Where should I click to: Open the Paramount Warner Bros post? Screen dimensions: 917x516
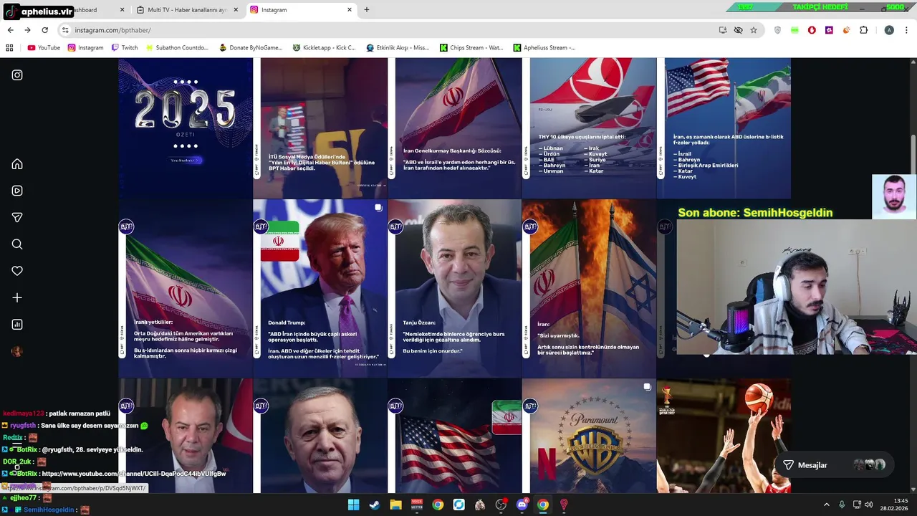click(589, 436)
